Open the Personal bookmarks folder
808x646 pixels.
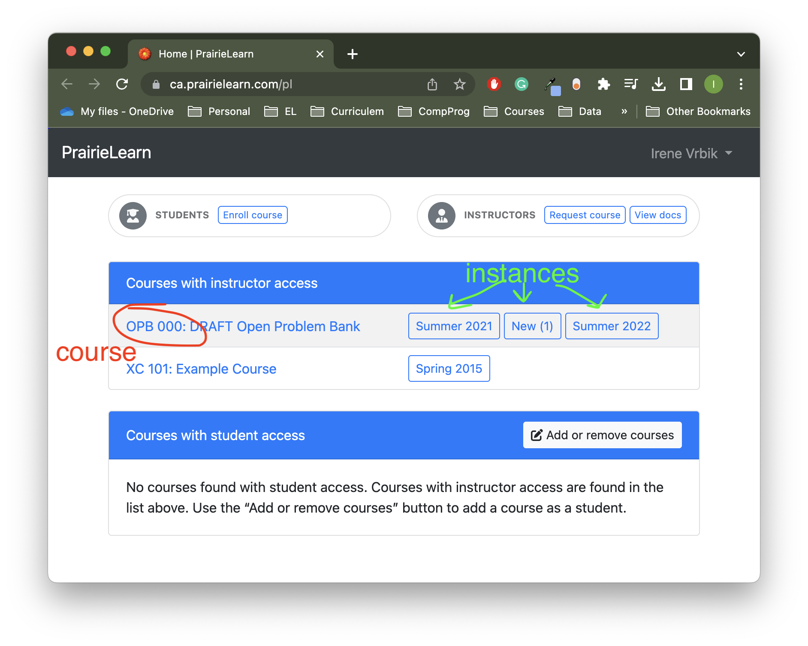[219, 112]
